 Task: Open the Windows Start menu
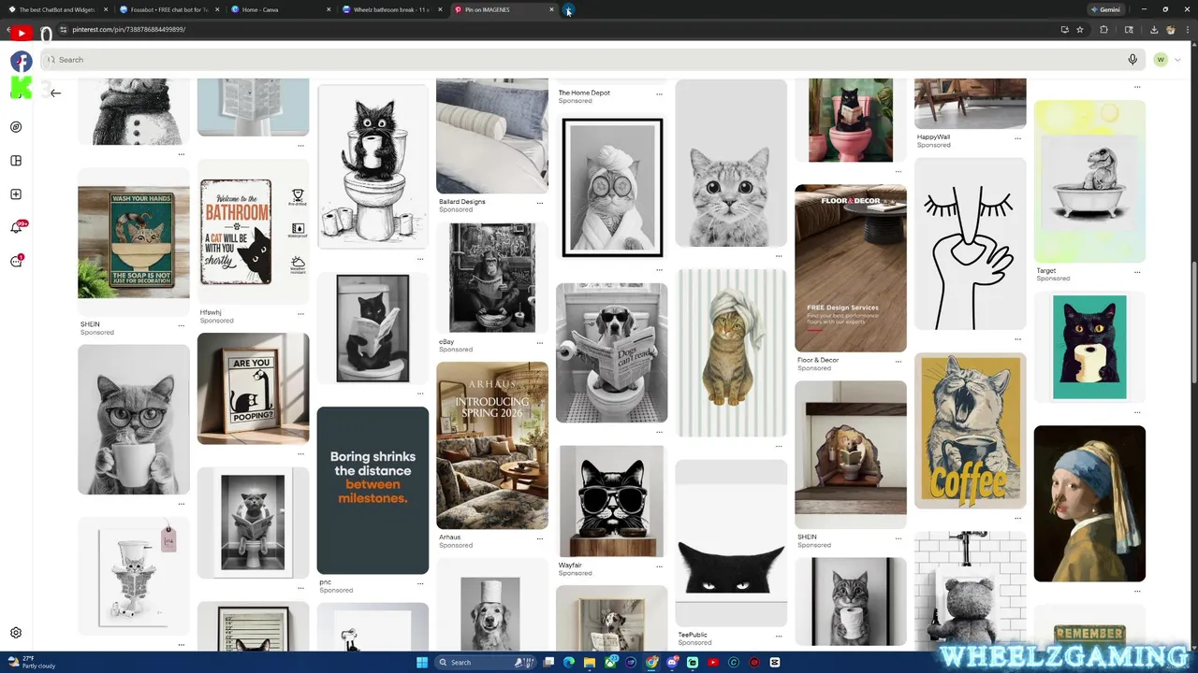click(422, 663)
